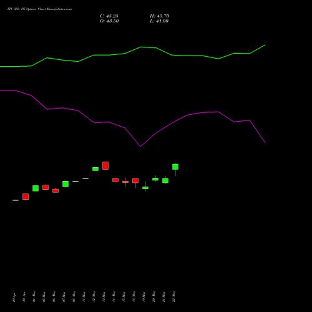Click the green candle for 12 May
Viewport: 312px width, 312px height.
95,169
